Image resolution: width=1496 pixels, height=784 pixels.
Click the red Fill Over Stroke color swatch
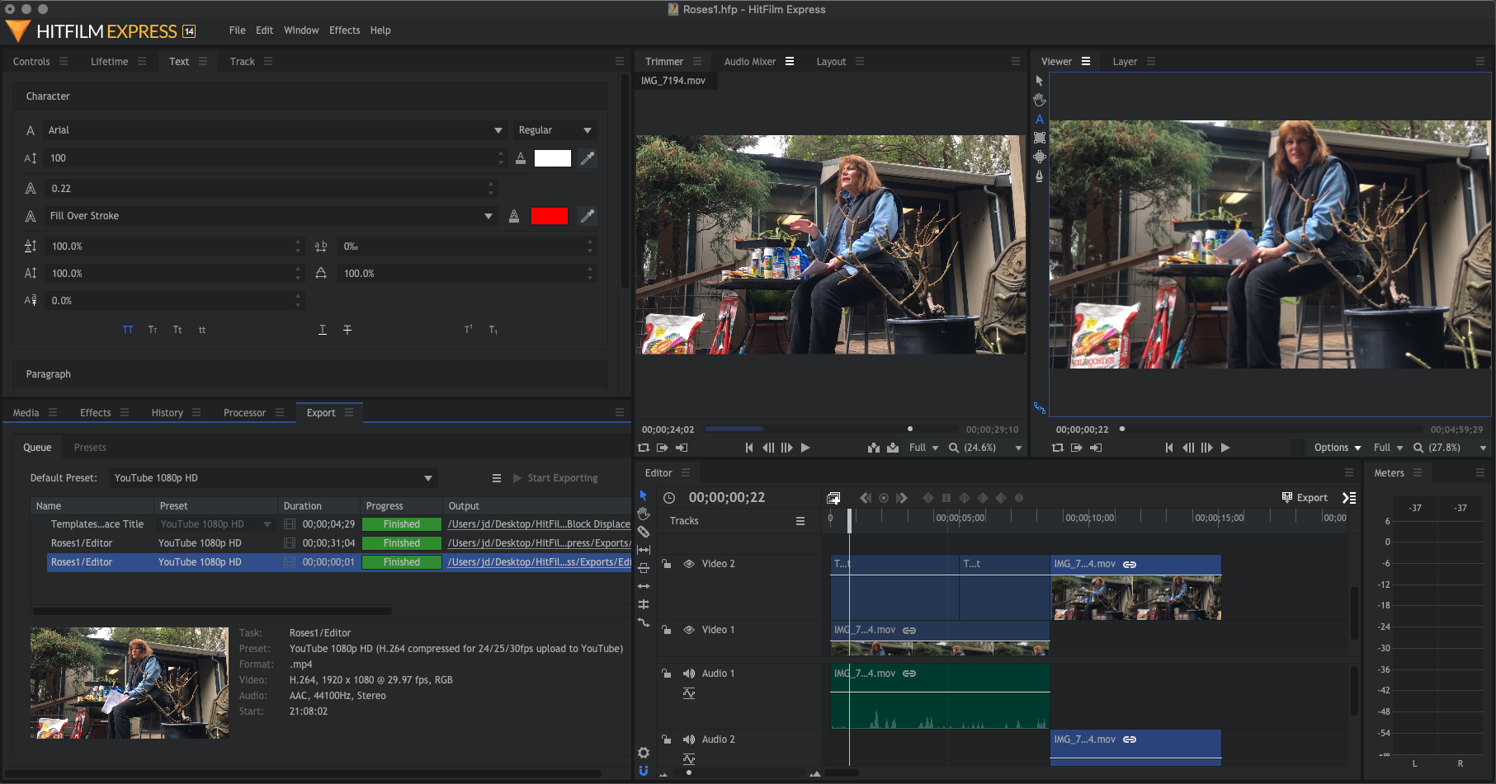(549, 215)
